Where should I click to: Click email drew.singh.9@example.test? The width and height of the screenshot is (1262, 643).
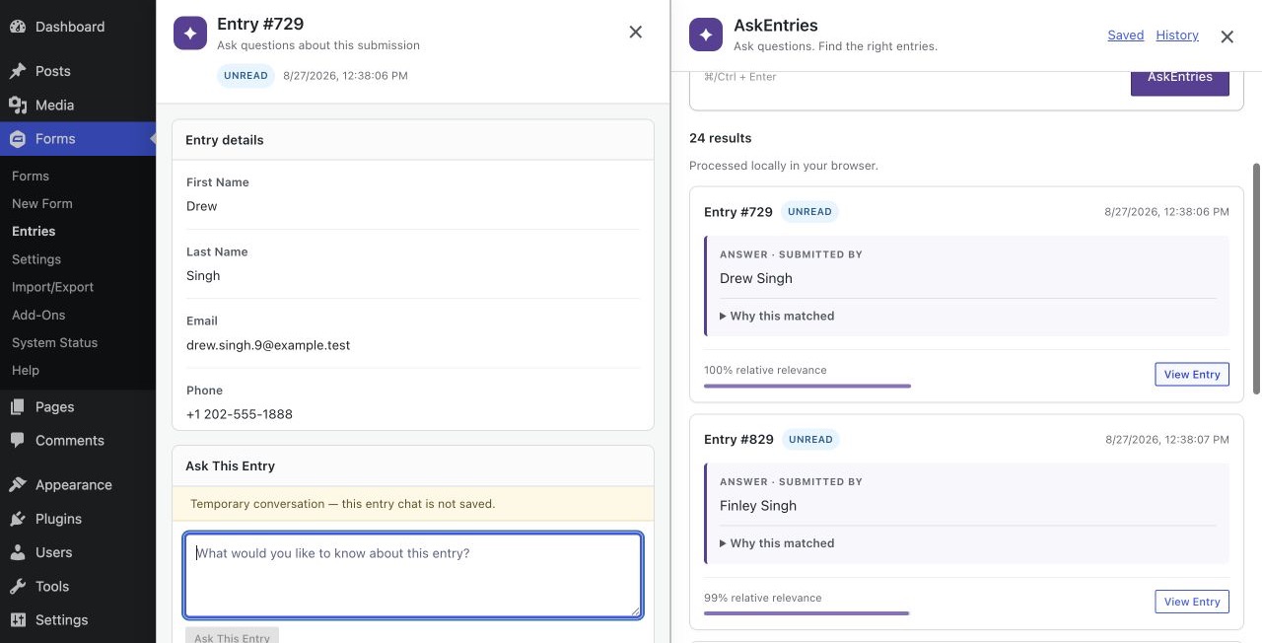268,345
